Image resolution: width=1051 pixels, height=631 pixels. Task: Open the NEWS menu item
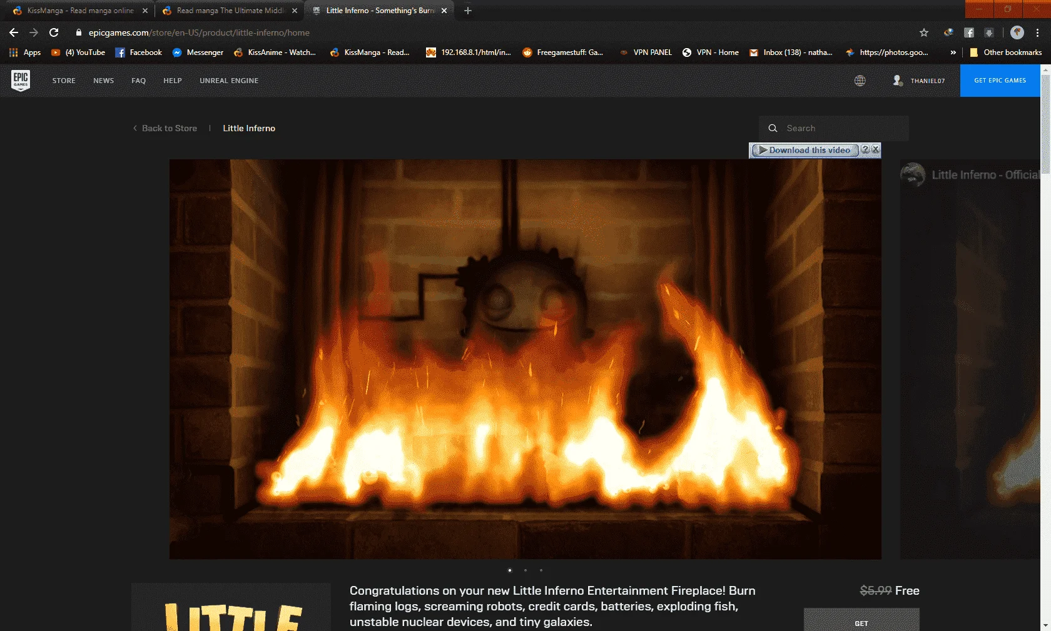point(104,81)
